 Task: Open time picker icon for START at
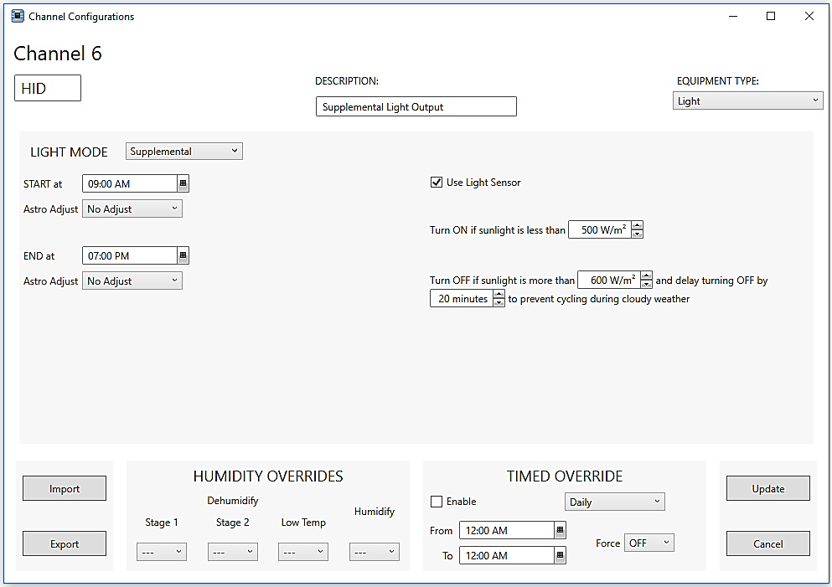183,183
